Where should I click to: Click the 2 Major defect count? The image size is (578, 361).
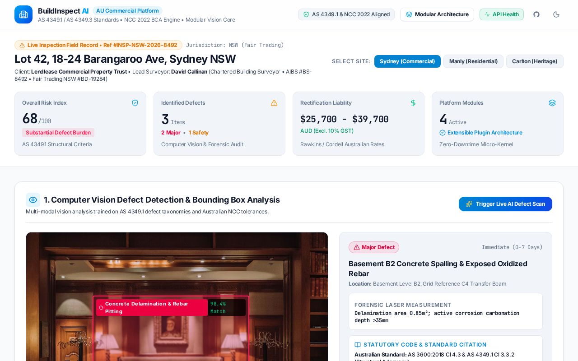pos(171,133)
